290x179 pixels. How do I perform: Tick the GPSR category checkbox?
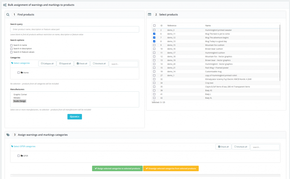point(19,156)
